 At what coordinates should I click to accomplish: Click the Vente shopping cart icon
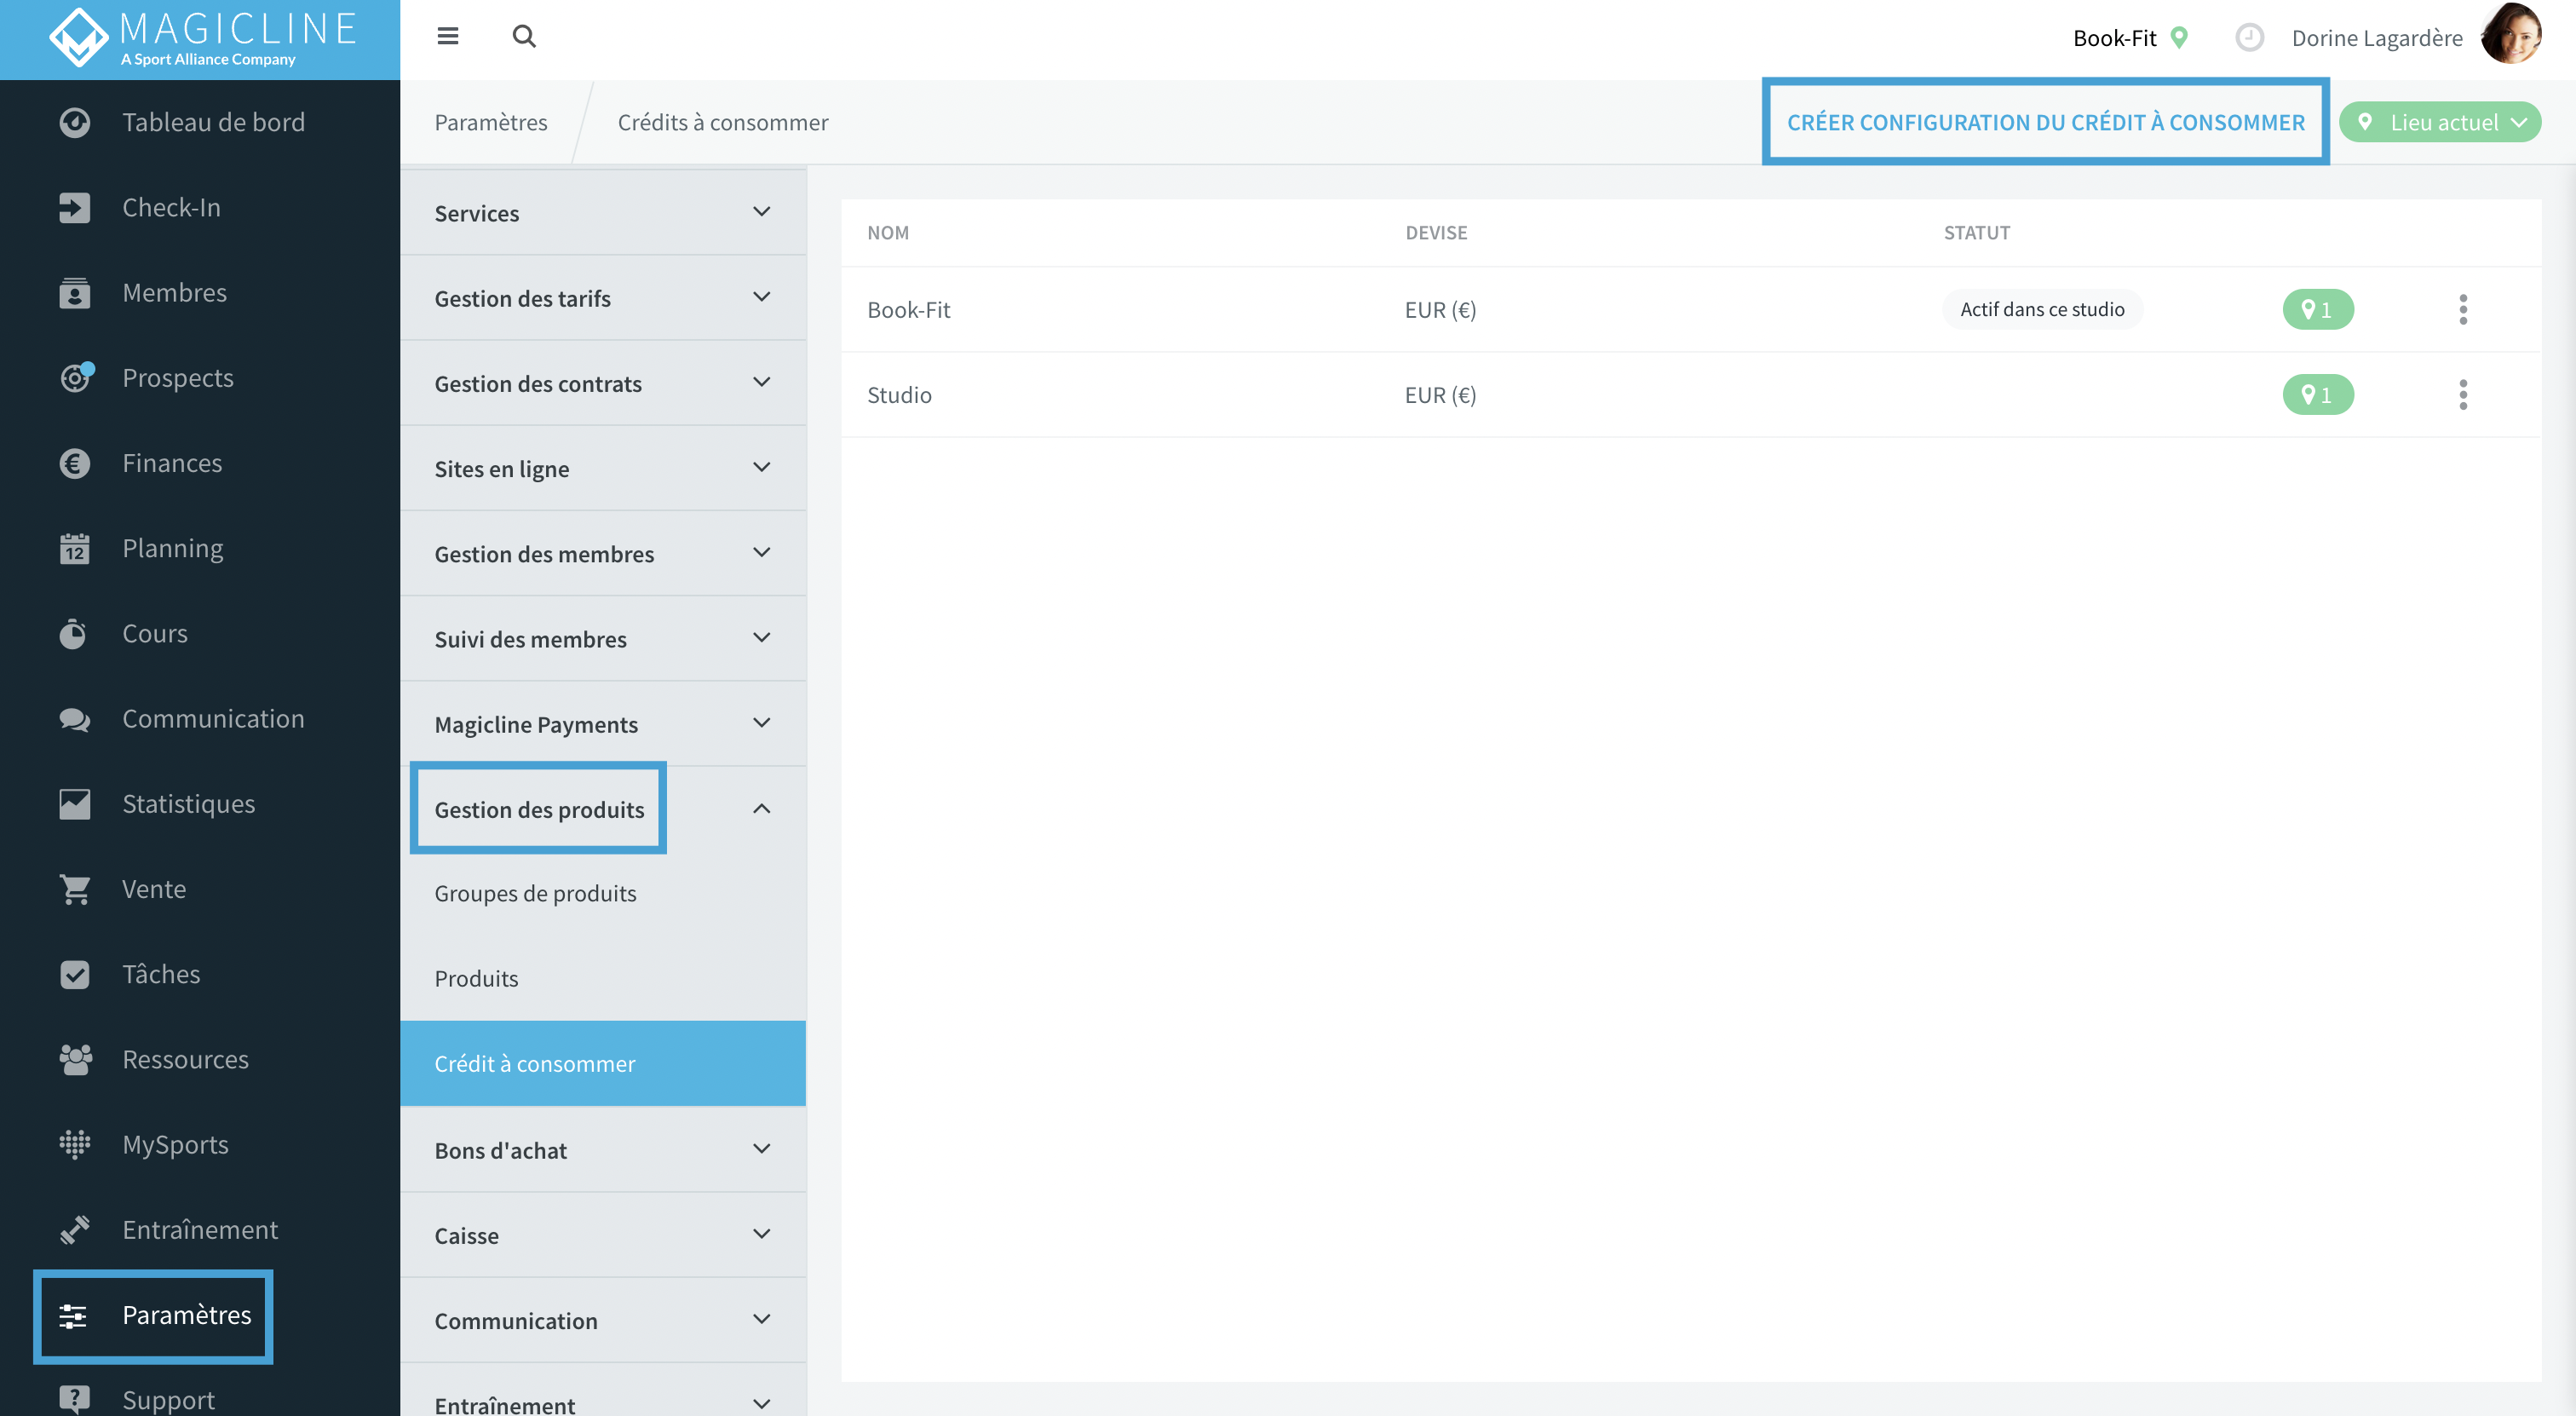(74, 889)
